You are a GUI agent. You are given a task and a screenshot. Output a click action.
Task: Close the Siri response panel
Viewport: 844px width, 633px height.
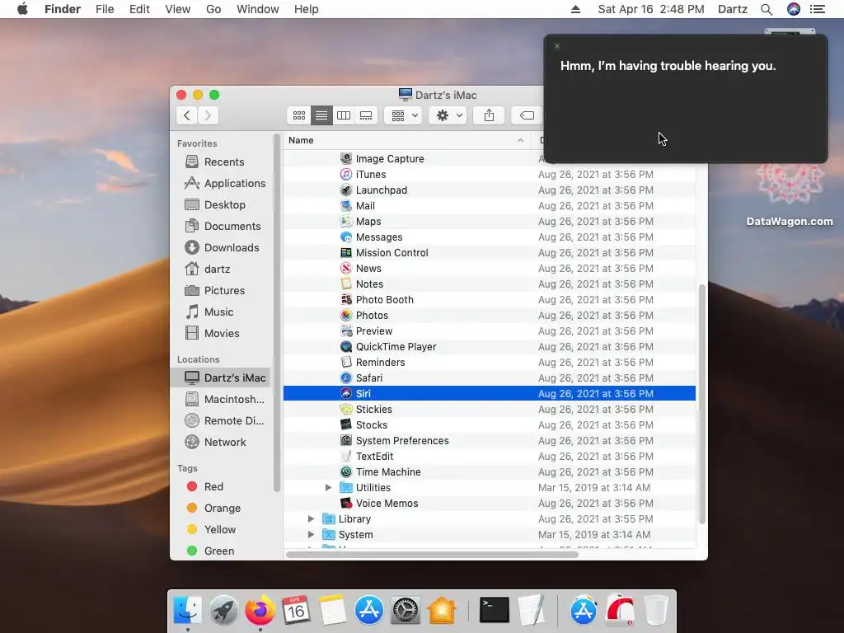coord(557,46)
